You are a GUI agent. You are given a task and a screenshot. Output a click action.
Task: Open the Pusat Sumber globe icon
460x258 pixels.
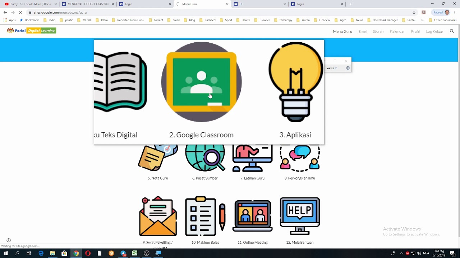(205, 158)
